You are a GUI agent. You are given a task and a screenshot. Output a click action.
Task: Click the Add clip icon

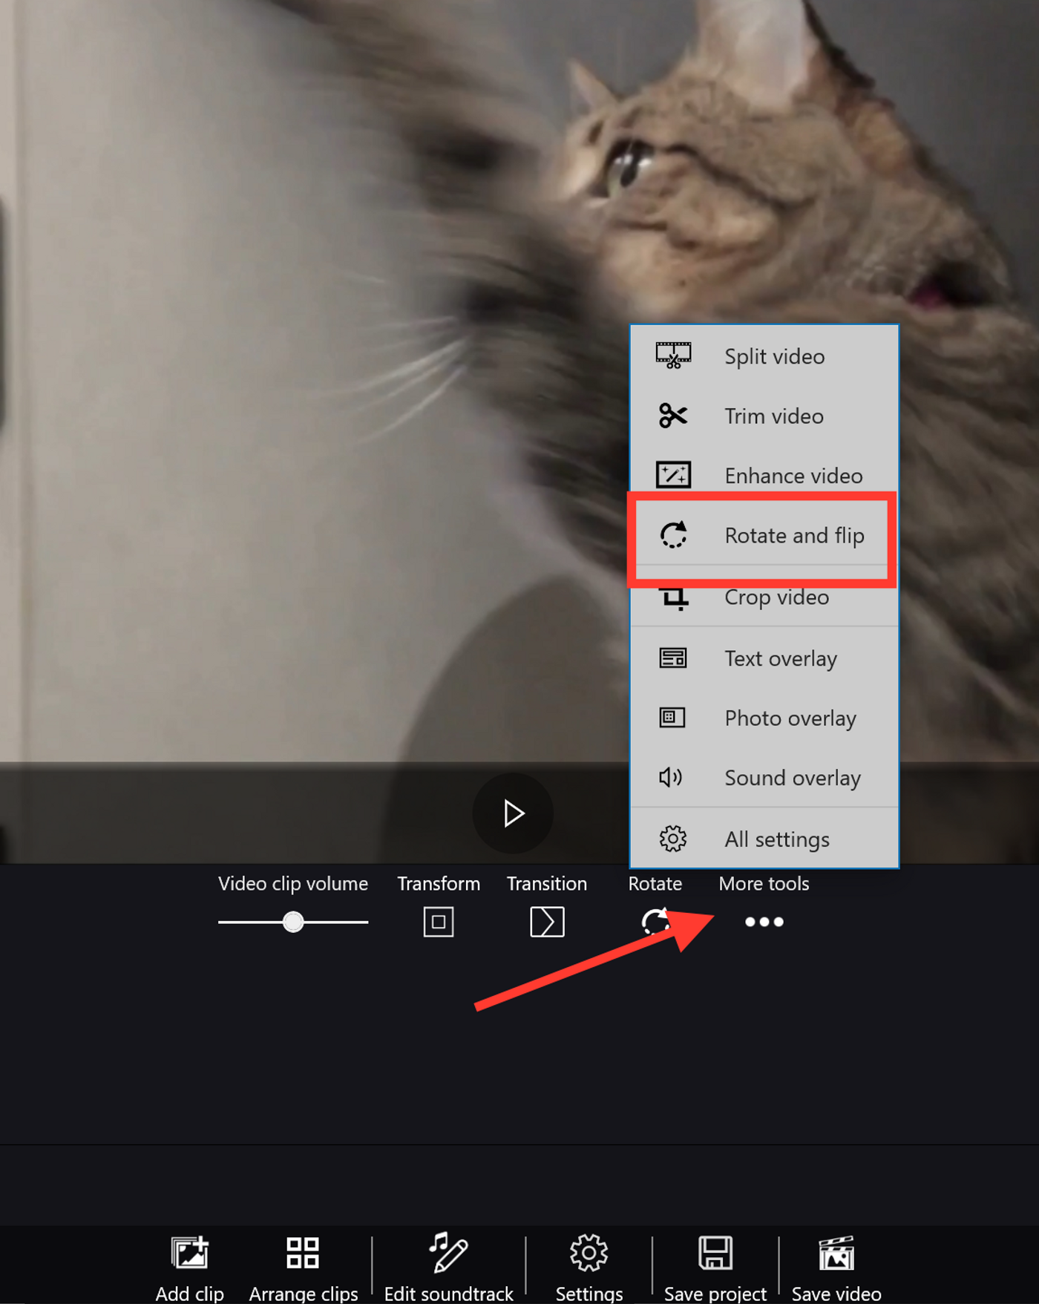coord(190,1253)
